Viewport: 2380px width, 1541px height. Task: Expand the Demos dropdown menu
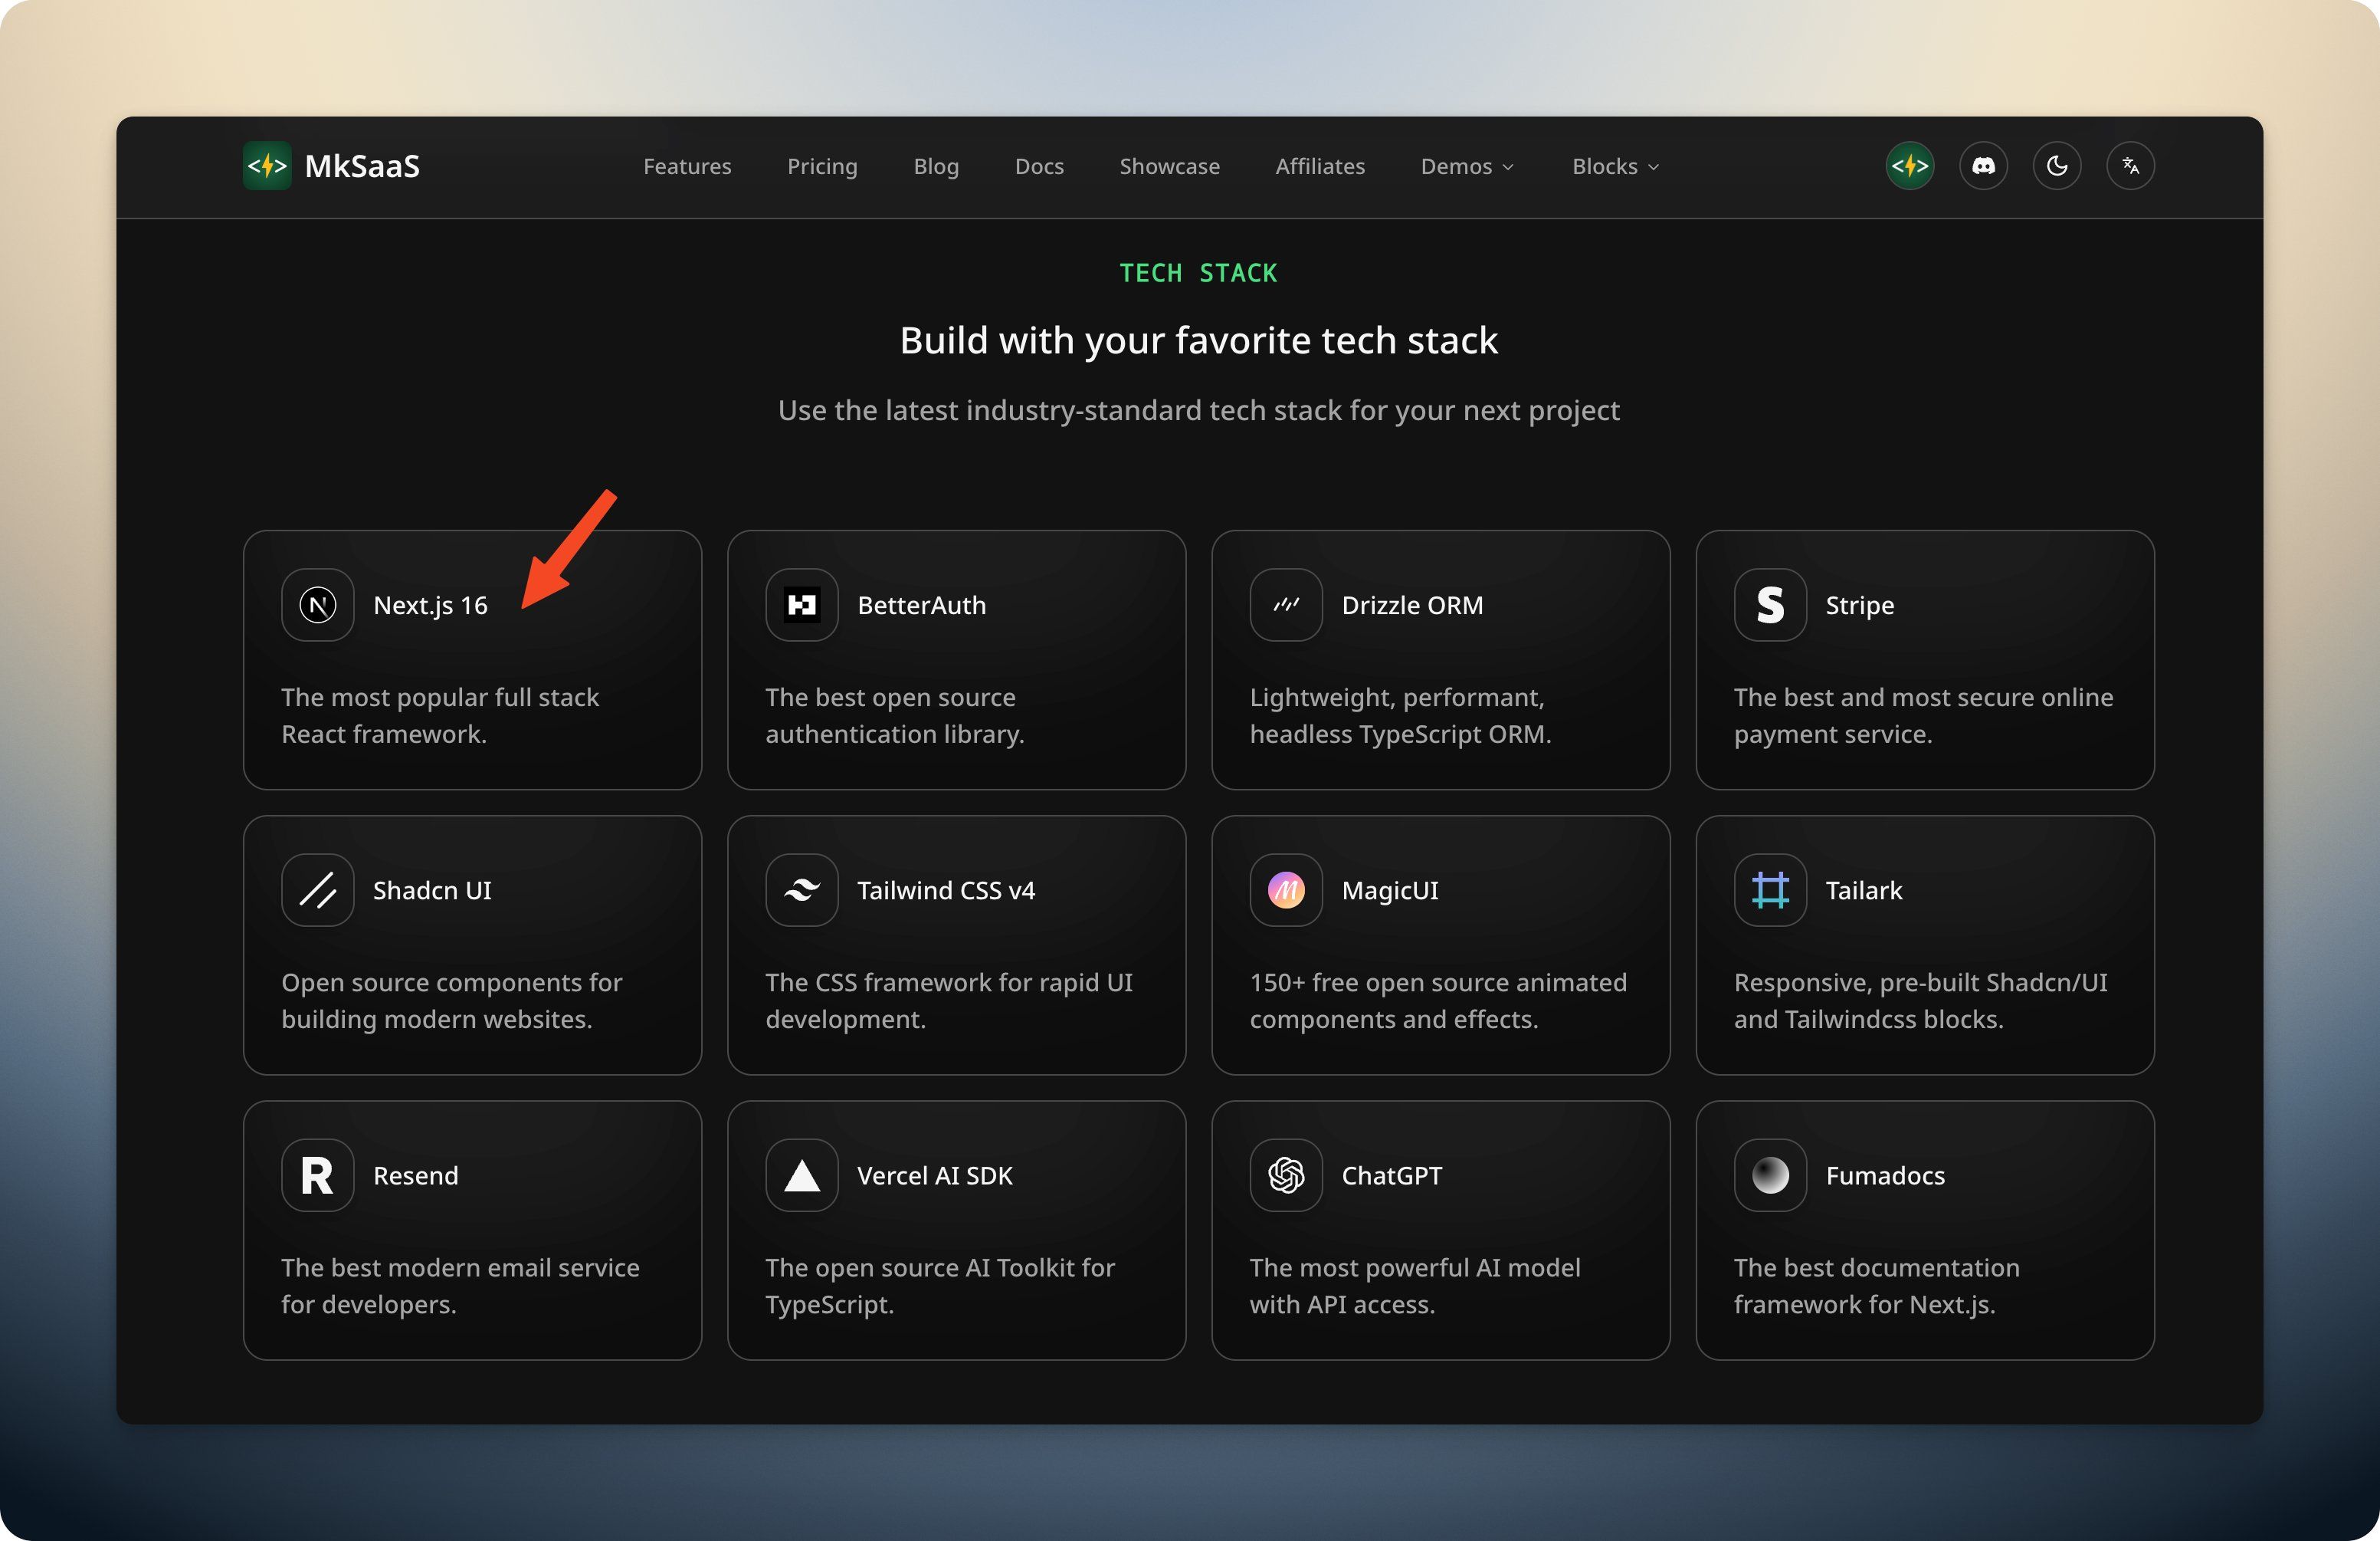1466,167
